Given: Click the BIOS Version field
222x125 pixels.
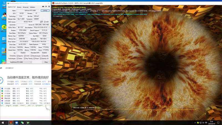Looking at the screenshot, I should point(28,22).
